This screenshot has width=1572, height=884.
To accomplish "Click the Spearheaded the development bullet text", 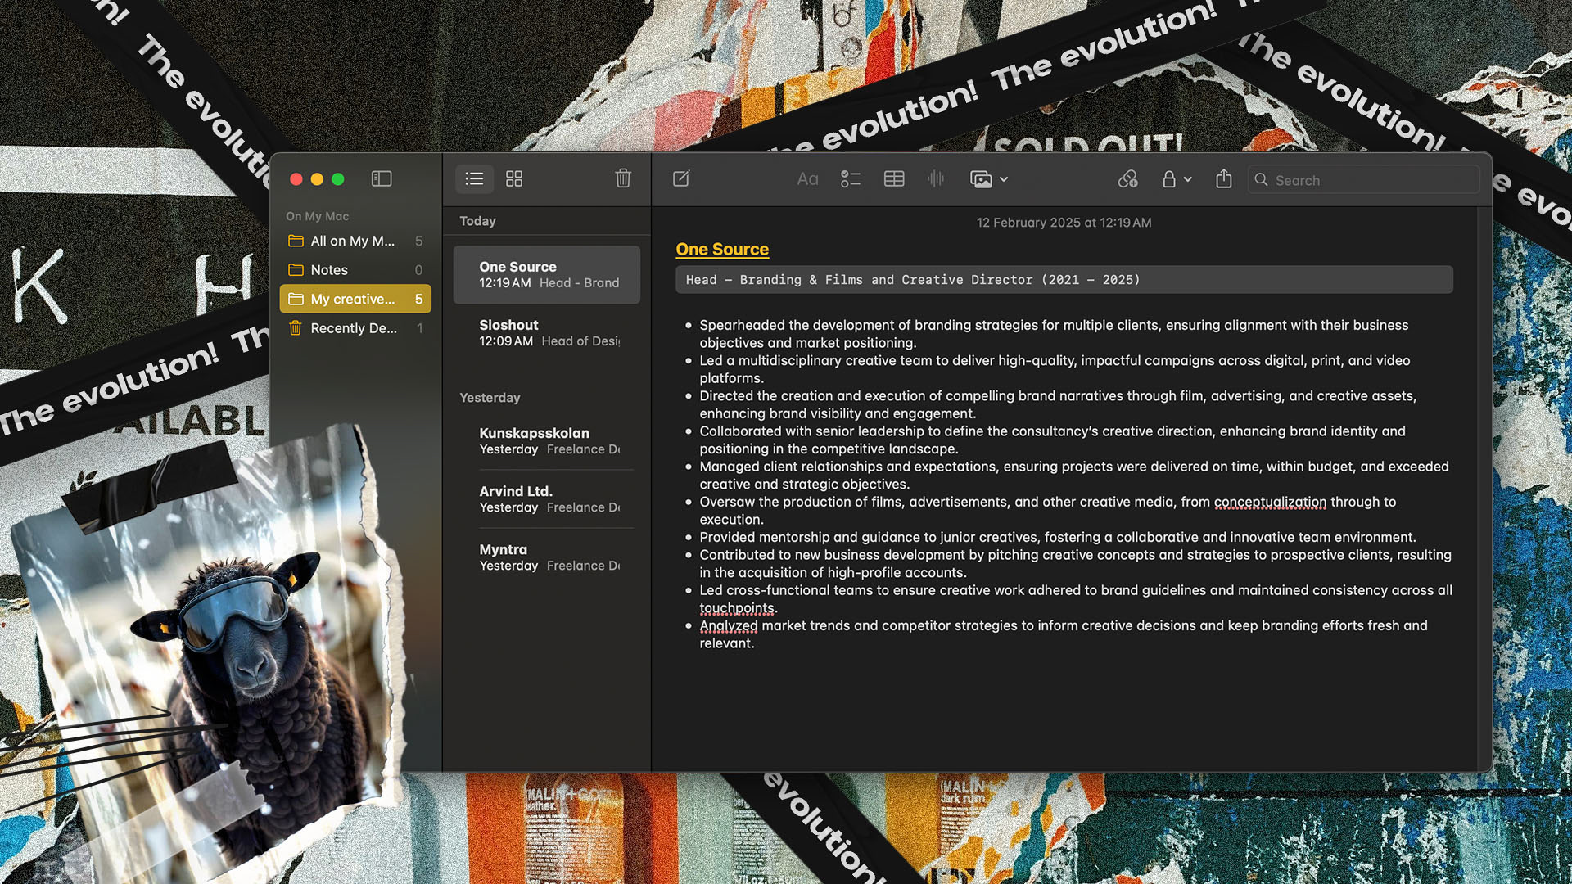I will (1054, 334).
